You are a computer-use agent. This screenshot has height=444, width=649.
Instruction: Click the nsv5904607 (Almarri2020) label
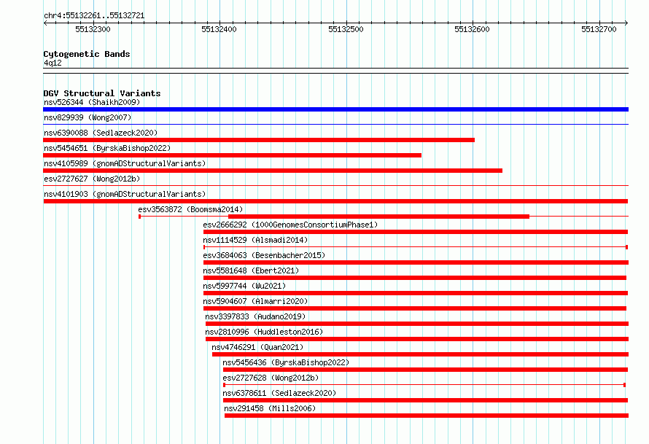255,301
